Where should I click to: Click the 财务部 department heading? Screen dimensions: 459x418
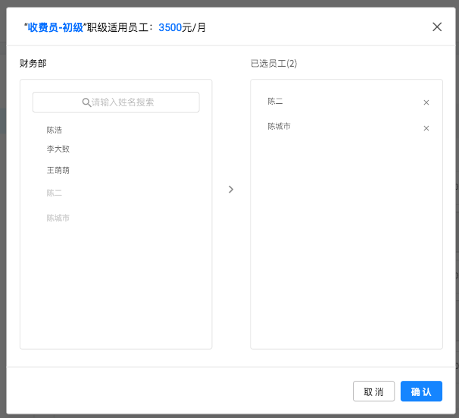point(33,63)
